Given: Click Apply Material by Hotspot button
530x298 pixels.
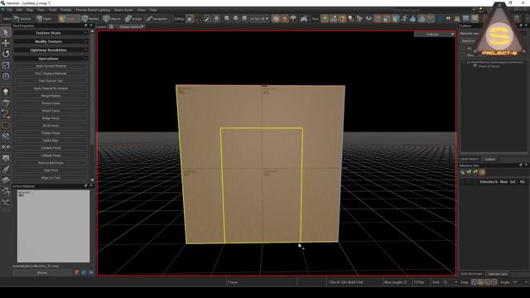Looking at the screenshot, I should [51, 89].
